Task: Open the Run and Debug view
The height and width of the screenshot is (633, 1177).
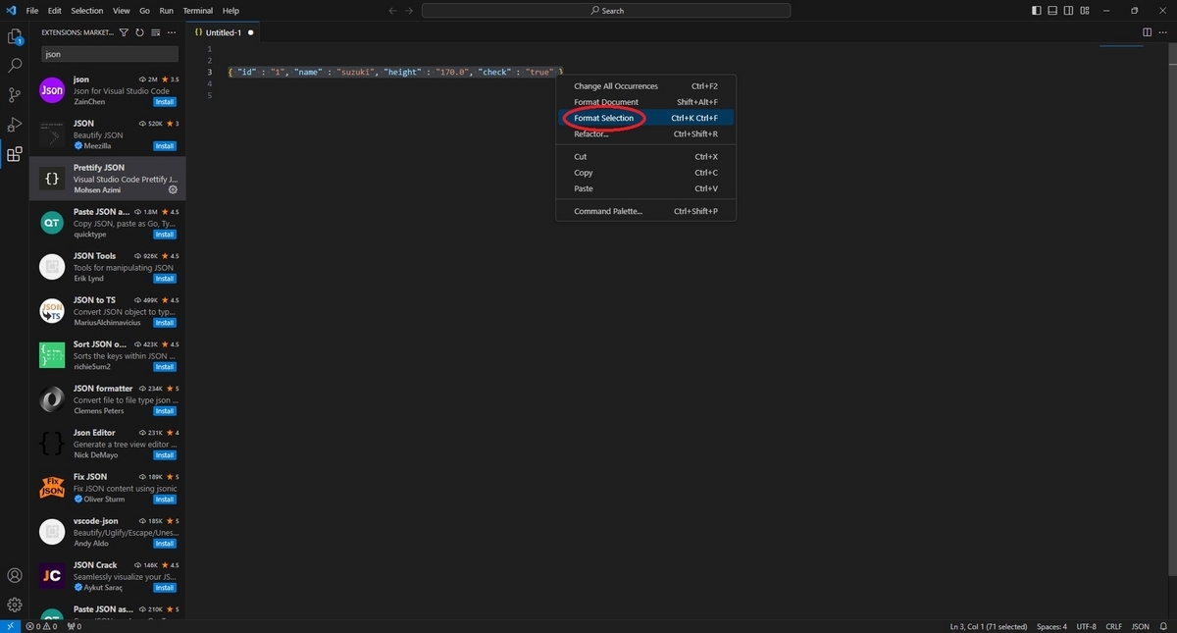Action: tap(15, 125)
